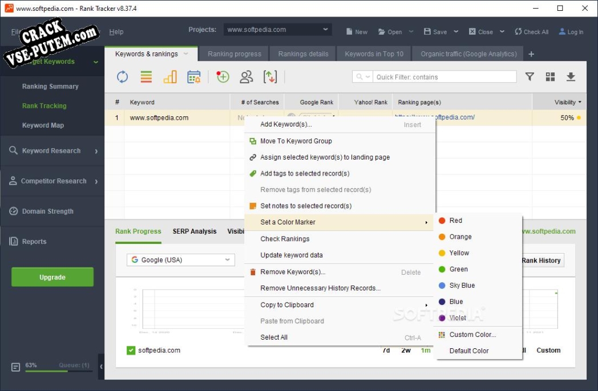Choose Default Color option
This screenshot has height=391, width=598.
tap(479, 351)
